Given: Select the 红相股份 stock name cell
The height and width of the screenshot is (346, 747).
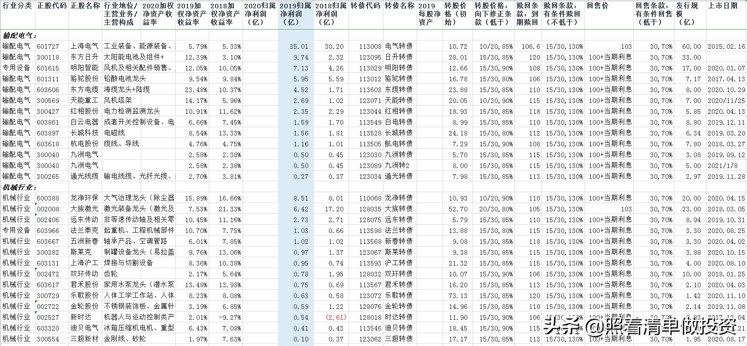Looking at the screenshot, I should [x=84, y=111].
